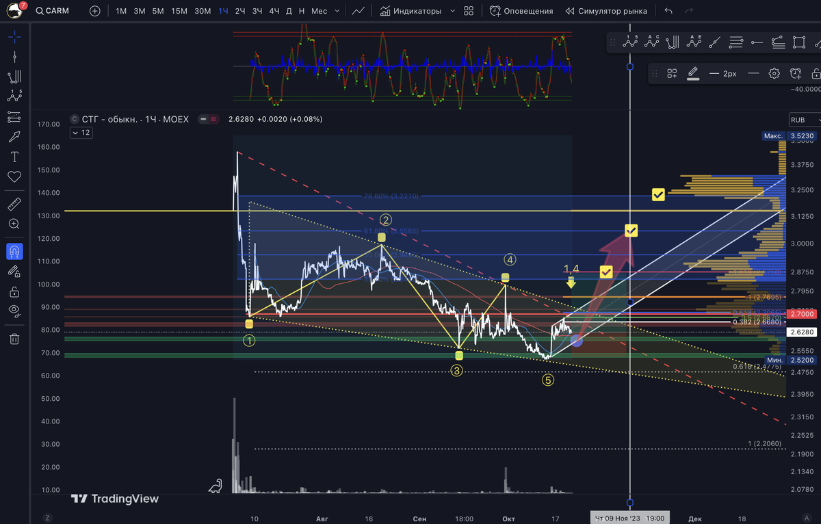Open the icons and heart shapes tool
Image resolution: width=821 pixels, height=524 pixels.
14,176
